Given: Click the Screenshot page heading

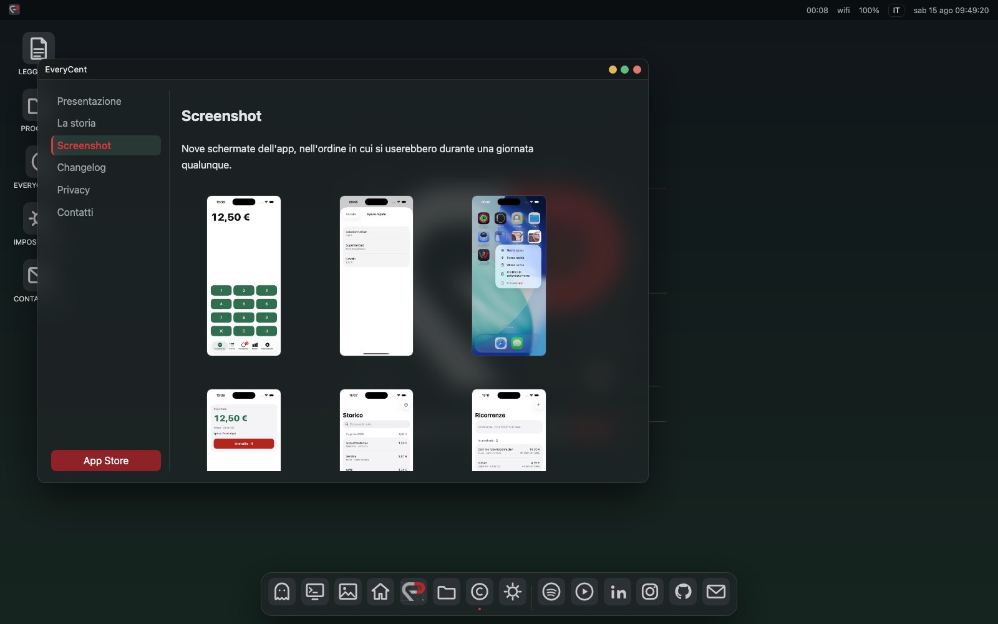Looking at the screenshot, I should [221, 116].
